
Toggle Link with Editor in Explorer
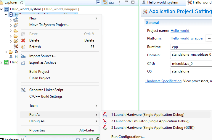click(105, 2)
